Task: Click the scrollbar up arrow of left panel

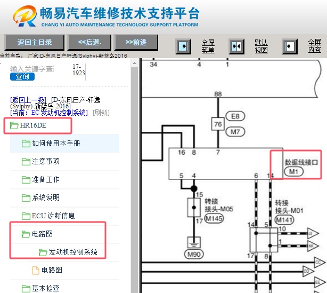Action: pos(135,63)
